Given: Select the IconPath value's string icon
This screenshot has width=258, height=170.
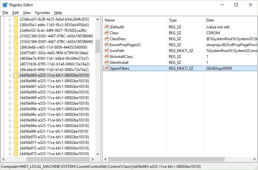Looking at the screenshot, I should 107,51.
